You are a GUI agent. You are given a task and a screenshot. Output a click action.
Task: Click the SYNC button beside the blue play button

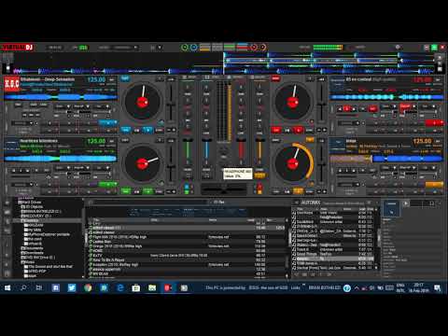click(x=160, y=130)
